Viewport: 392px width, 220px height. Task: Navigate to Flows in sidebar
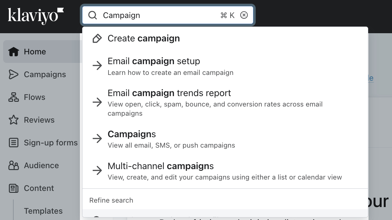click(35, 97)
